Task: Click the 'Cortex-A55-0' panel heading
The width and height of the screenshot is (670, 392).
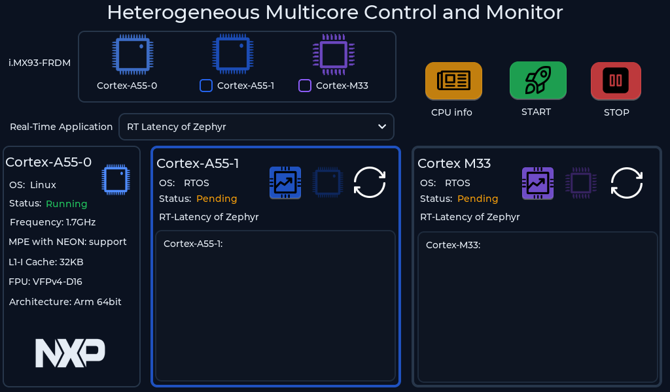Action: (x=48, y=162)
